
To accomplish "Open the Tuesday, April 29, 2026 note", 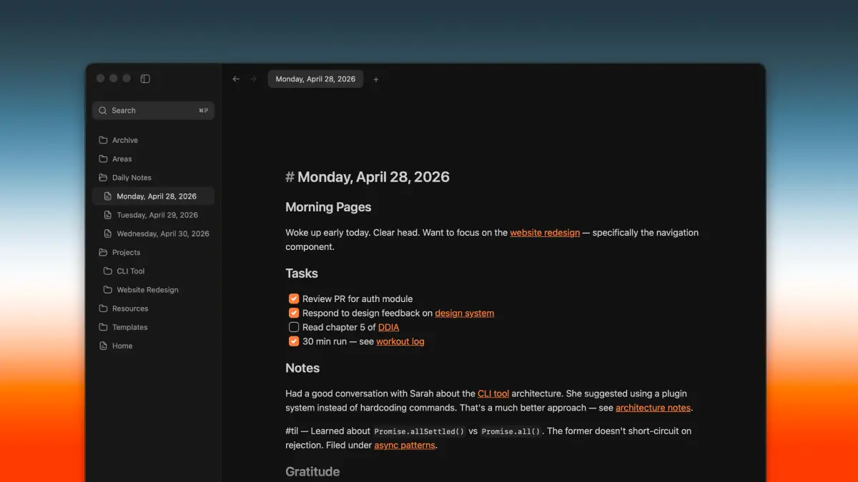I will point(153,215).
